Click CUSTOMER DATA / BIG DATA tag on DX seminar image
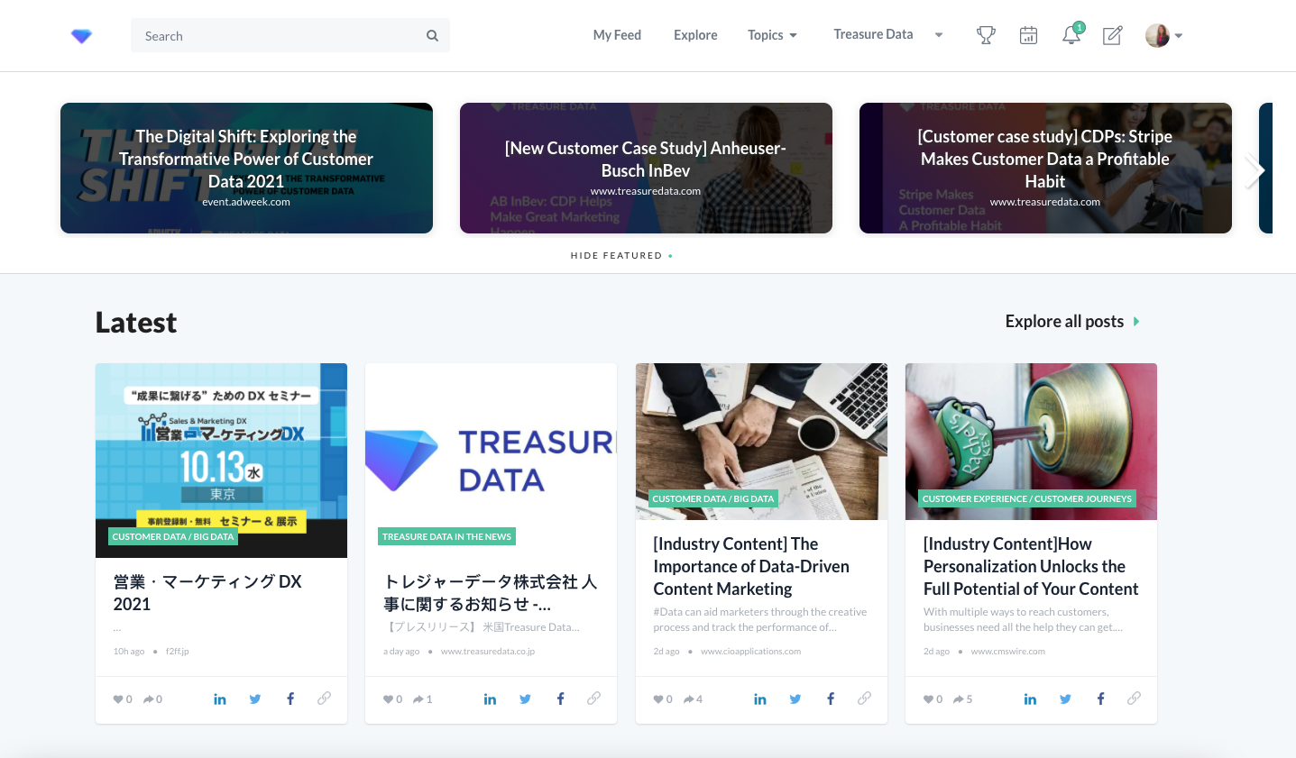 tap(173, 537)
